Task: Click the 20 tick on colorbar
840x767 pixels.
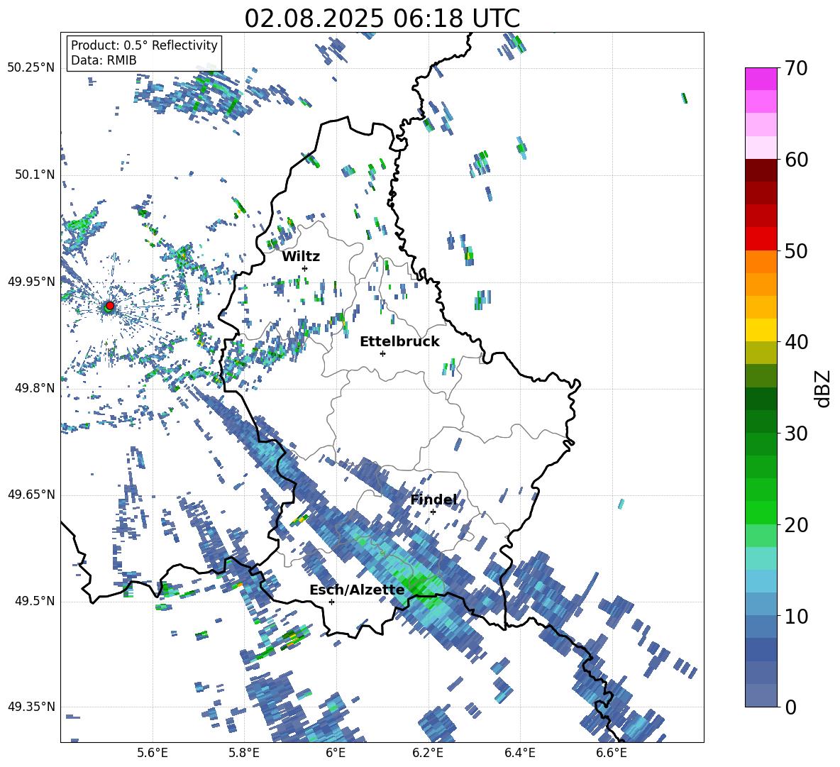Action: pyautogui.click(x=796, y=524)
